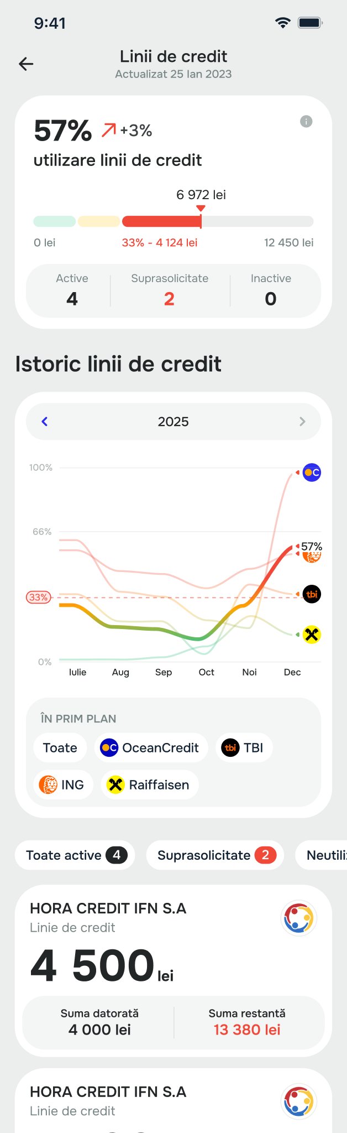347x1133 pixels.
Task: Open the first HORA CREDIT 4 500 lei card
Action: click(173, 971)
